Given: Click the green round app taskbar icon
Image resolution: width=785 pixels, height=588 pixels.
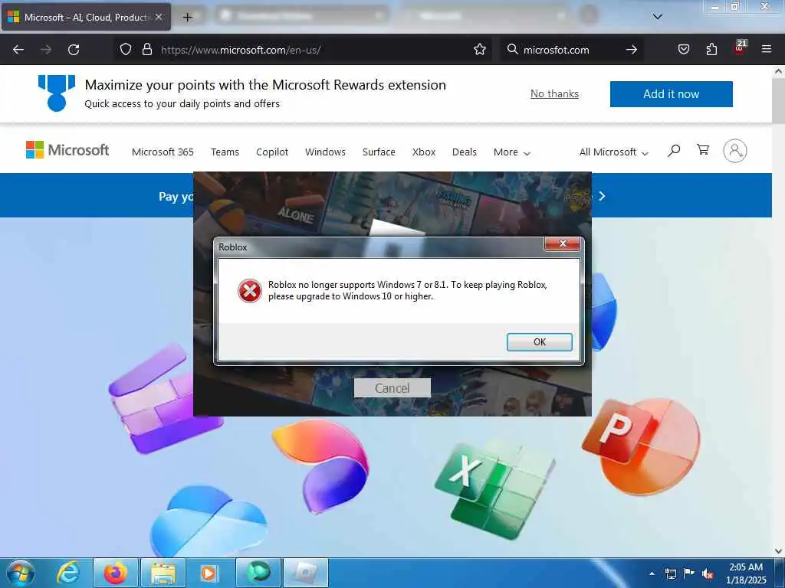Looking at the screenshot, I should pos(258,573).
